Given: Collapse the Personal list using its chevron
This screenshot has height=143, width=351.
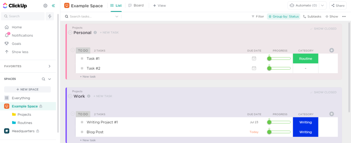Looking at the screenshot, I should click(x=70, y=32).
